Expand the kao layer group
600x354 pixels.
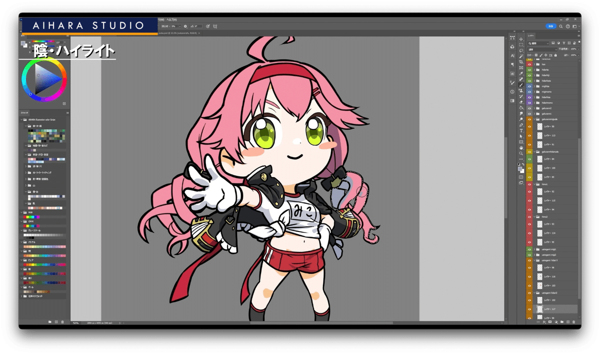534,64
